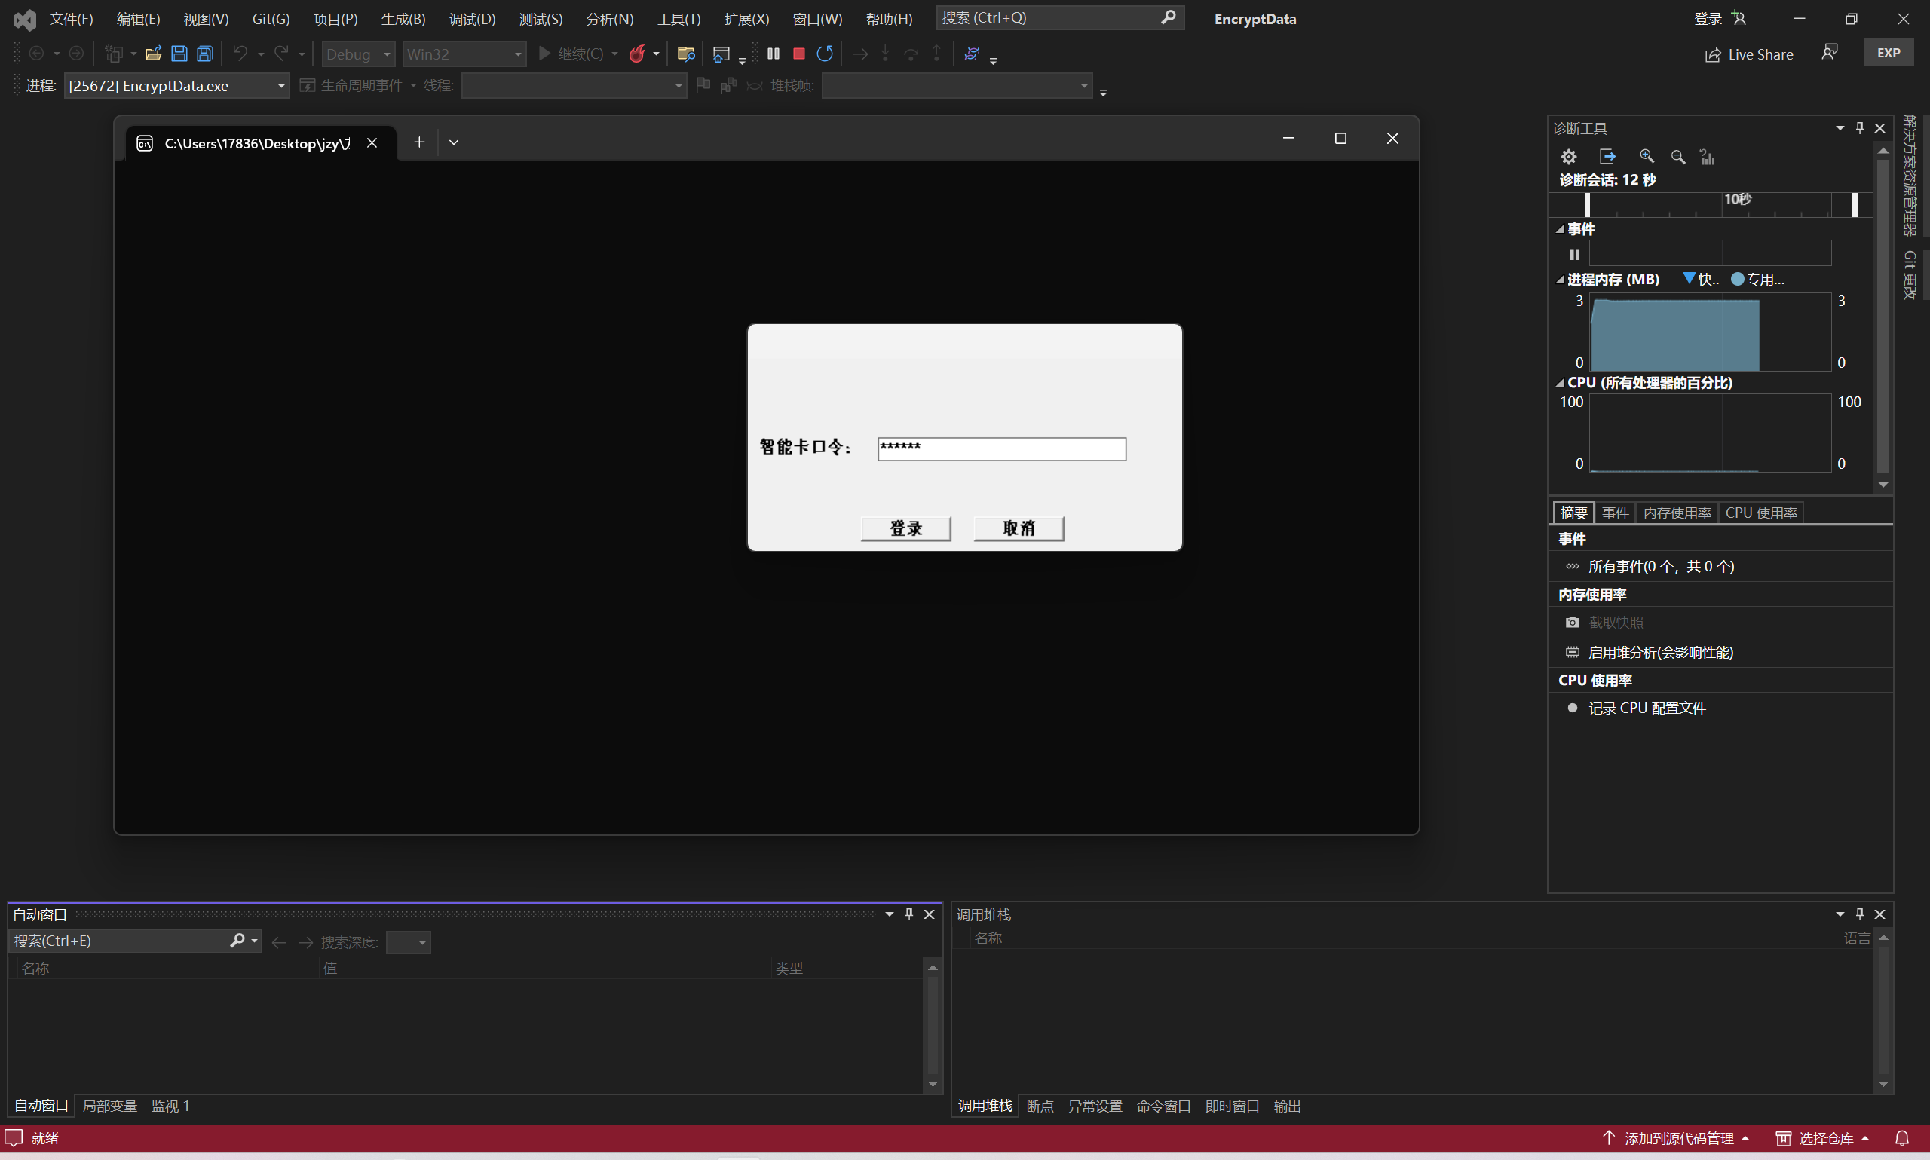Collapse the CPU percentage section
The image size is (1930, 1160).
tap(1560, 382)
